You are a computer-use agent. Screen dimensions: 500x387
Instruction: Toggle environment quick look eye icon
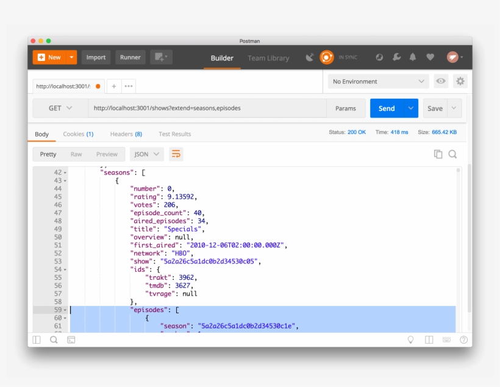(x=440, y=81)
